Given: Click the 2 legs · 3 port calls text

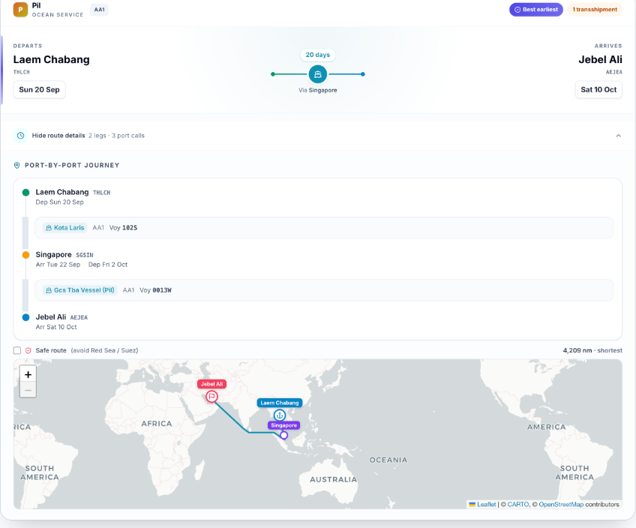Looking at the screenshot, I should [117, 136].
